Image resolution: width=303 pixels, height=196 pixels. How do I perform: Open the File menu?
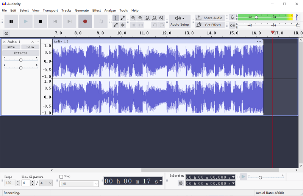point(4,11)
